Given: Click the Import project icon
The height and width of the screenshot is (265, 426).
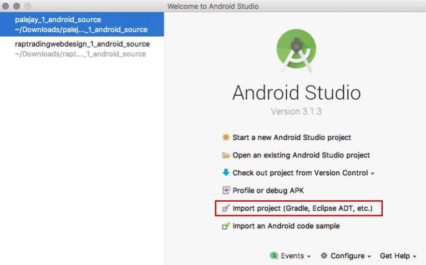Looking at the screenshot, I should coord(226,208).
